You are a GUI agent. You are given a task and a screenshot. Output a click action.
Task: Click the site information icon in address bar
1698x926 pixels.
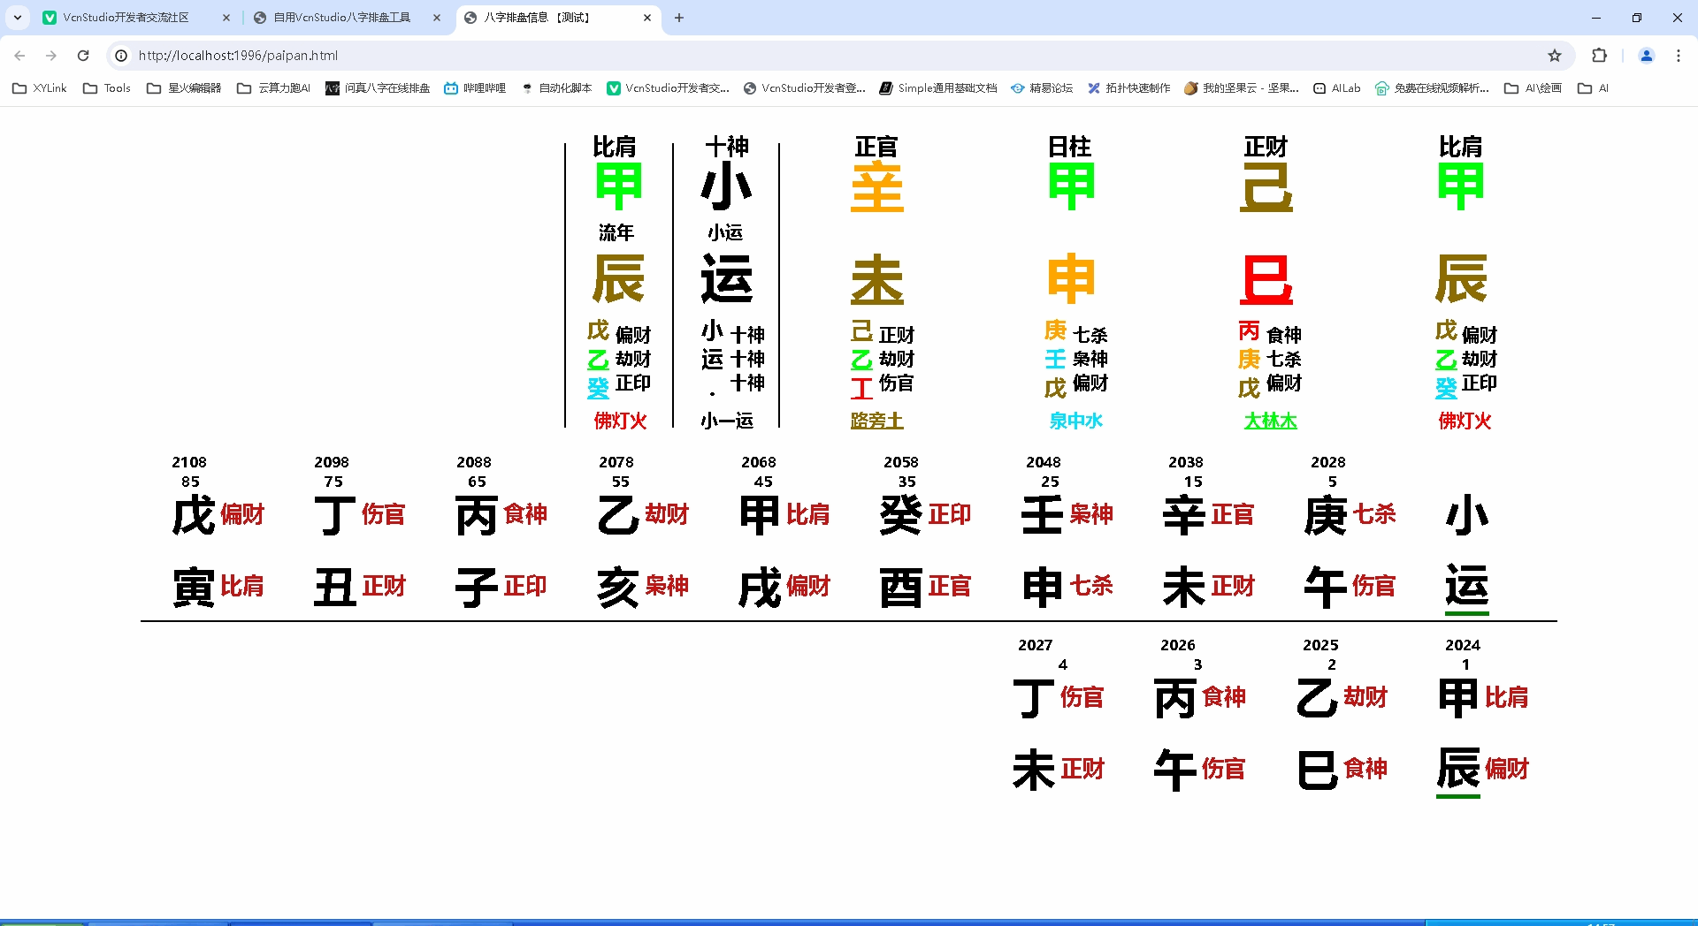121,56
